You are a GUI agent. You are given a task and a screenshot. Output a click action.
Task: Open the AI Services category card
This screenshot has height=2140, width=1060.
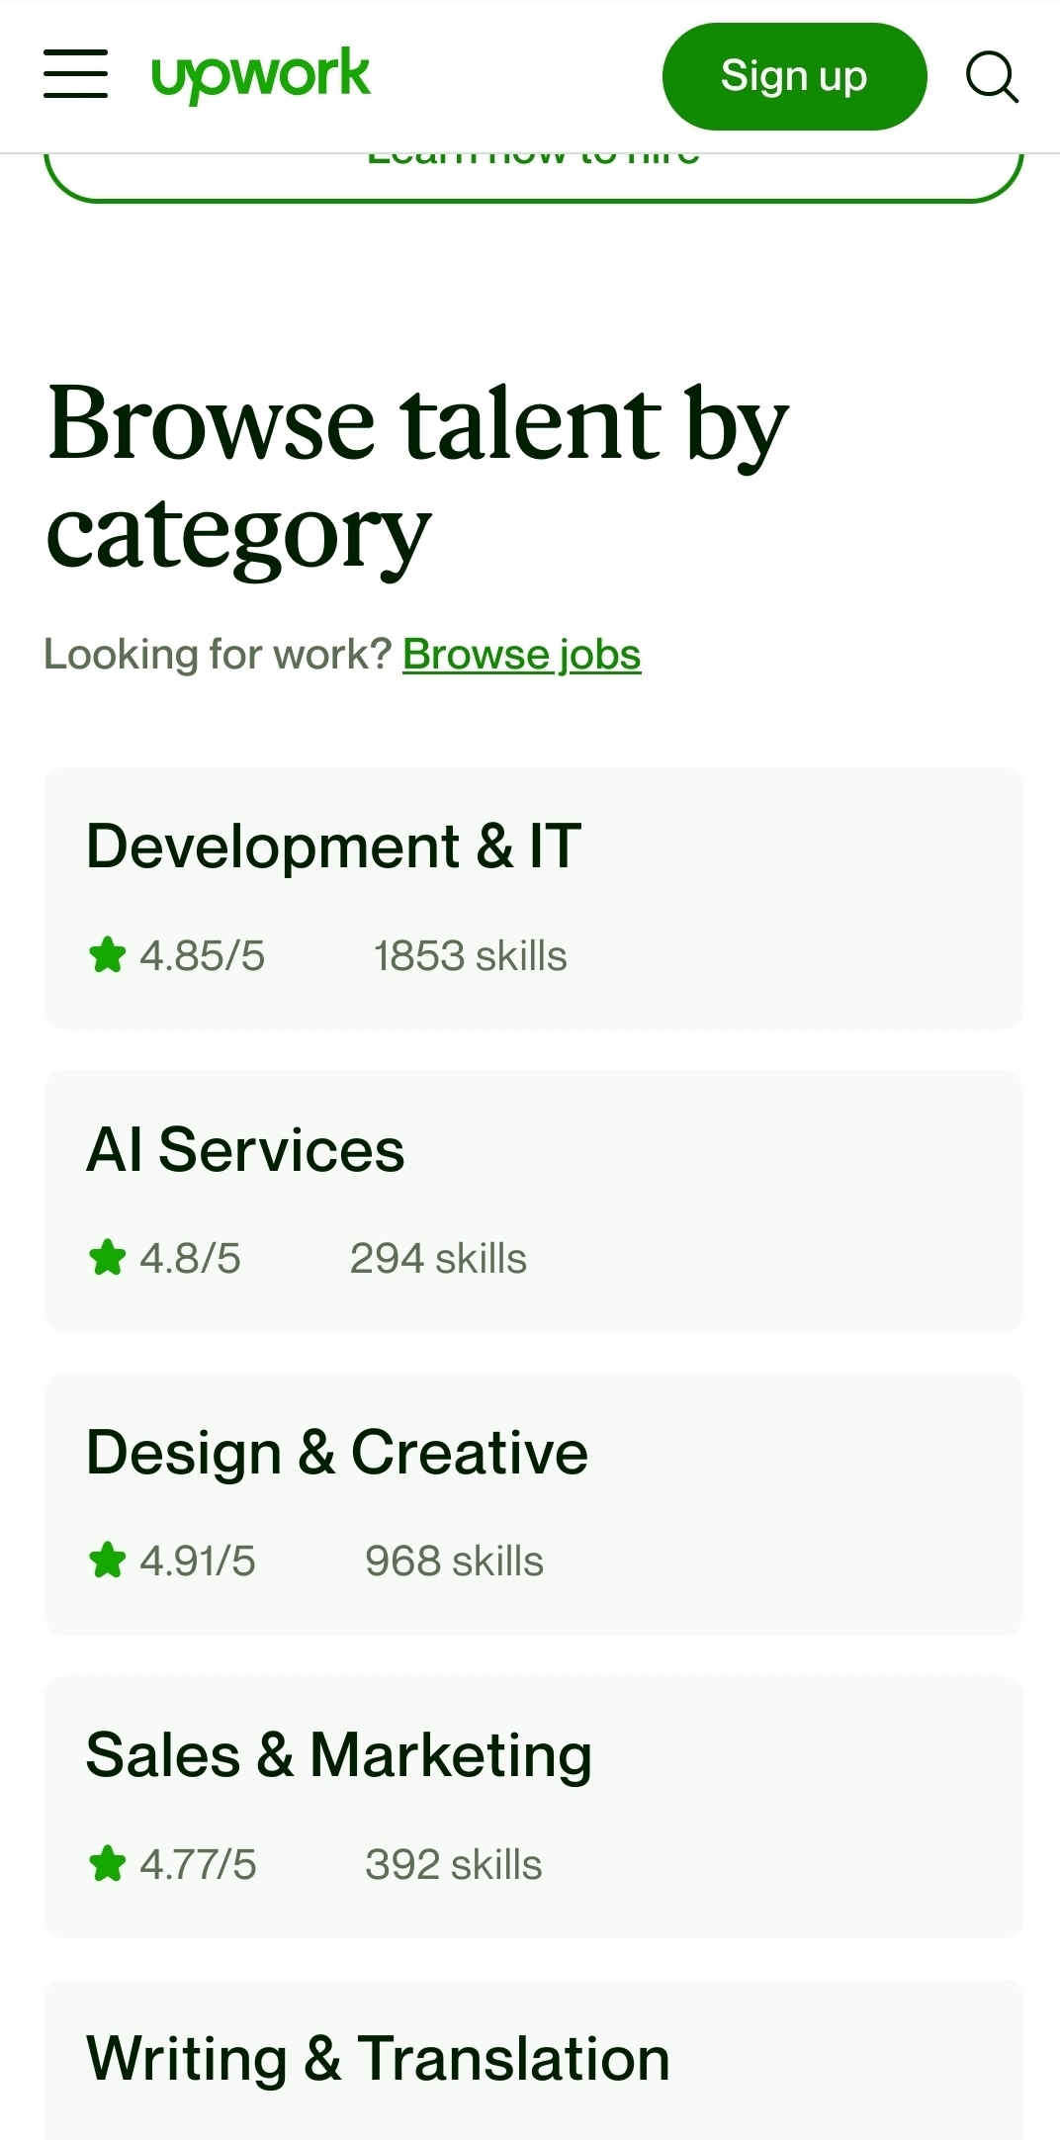tap(246, 1150)
